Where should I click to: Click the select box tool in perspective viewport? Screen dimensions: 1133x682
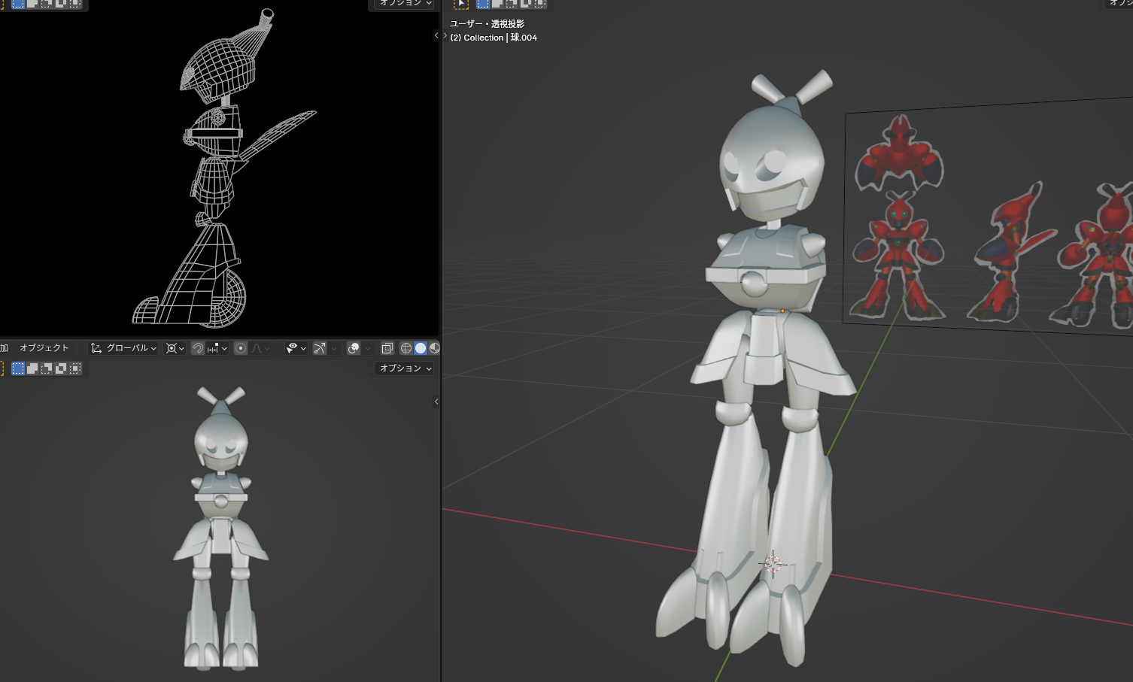tap(461, 3)
